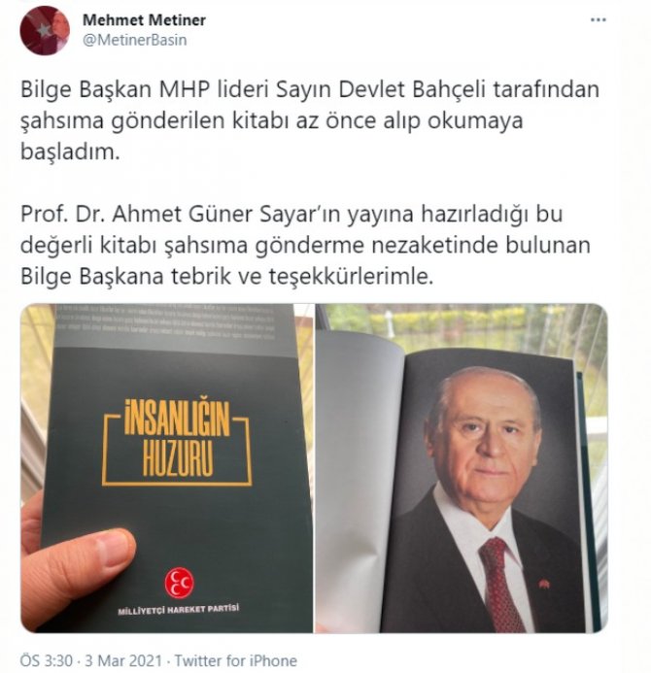Click the red MHP three-crescent emblem

[x=179, y=583]
